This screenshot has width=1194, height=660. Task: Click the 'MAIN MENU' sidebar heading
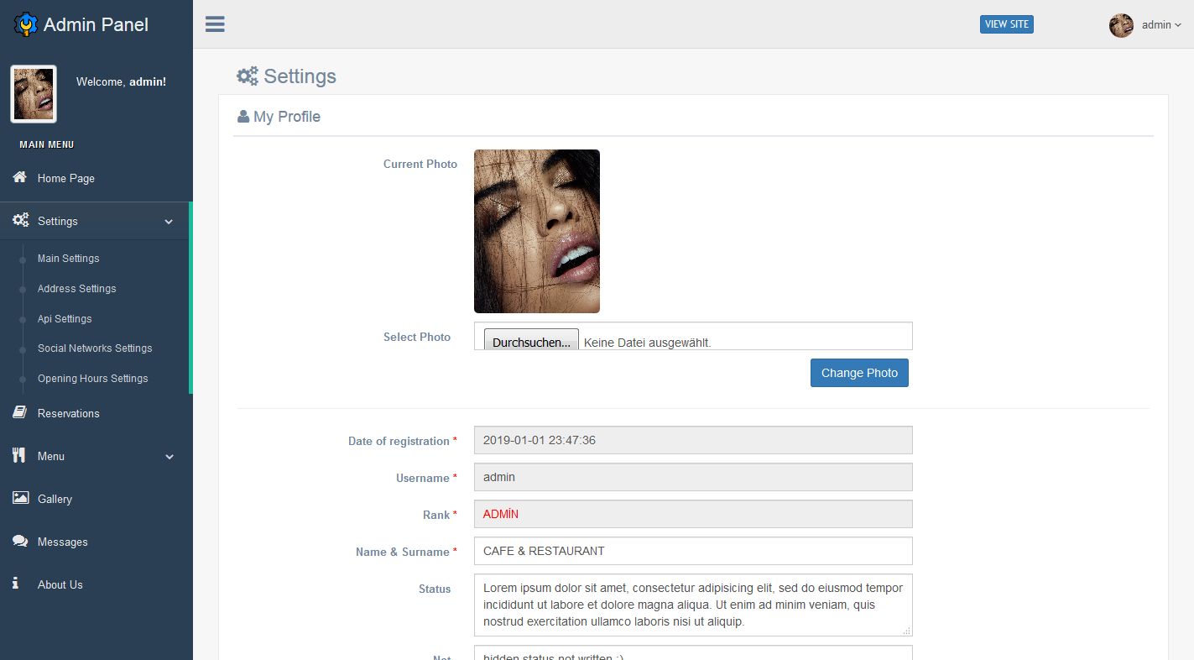[47, 144]
